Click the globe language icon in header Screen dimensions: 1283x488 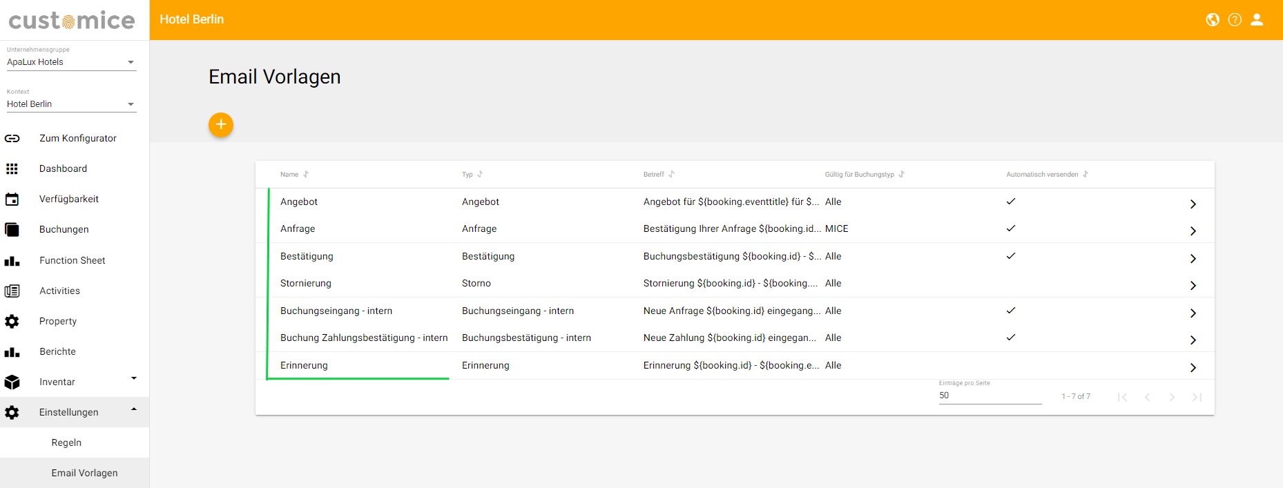(x=1213, y=20)
